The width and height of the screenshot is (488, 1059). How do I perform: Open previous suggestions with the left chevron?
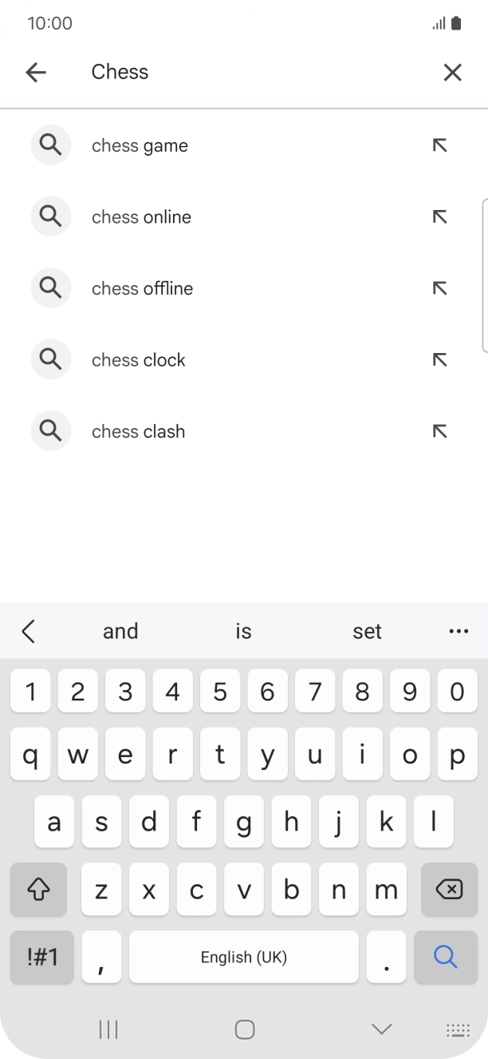tap(30, 631)
